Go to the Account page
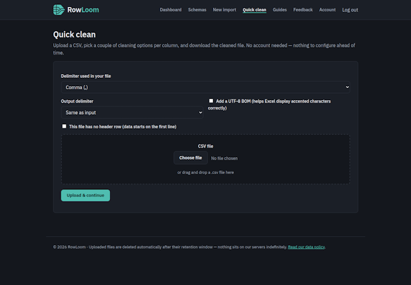The width and height of the screenshot is (411, 285). (x=328, y=9)
